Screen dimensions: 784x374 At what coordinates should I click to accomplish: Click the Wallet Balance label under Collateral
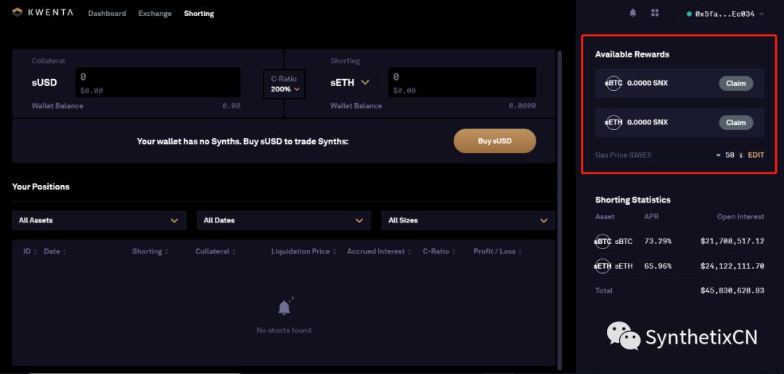pos(57,106)
